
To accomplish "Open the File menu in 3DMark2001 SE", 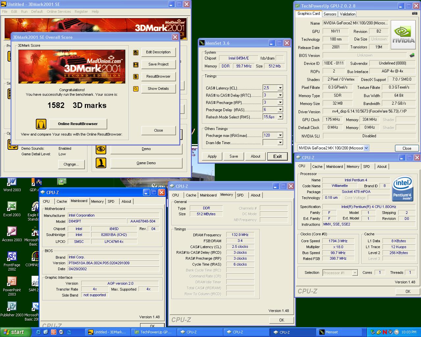I will point(5,12).
